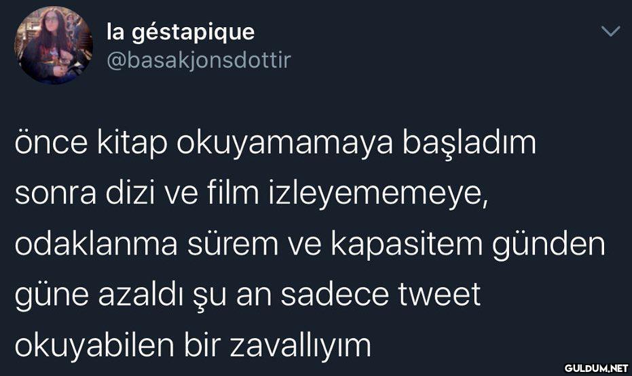
Task: Select the line starting with 'odaklanma sürem'
Action: click(x=310, y=244)
